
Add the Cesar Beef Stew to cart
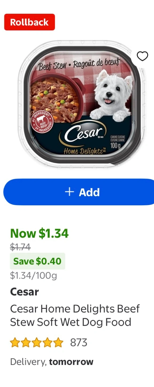point(79,192)
